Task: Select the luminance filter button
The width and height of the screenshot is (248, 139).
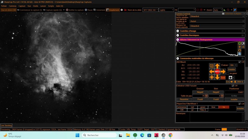Action: (182, 107)
